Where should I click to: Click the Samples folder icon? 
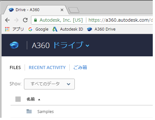coord(29,111)
